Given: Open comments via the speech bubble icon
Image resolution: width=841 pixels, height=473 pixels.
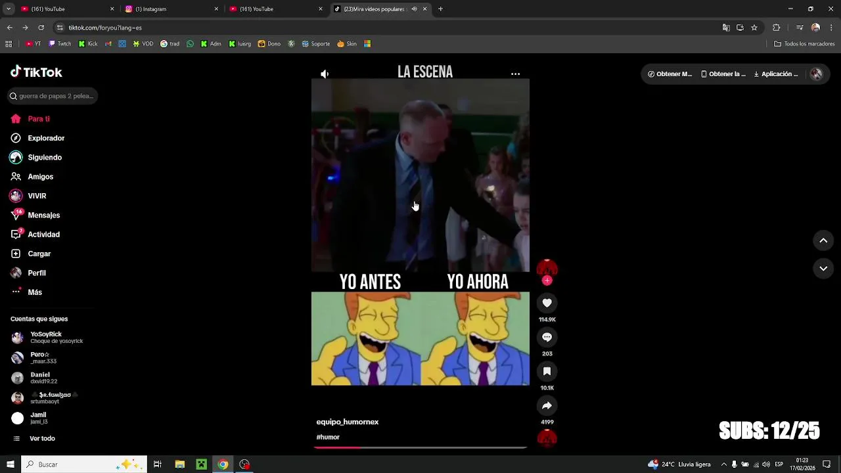Looking at the screenshot, I should coord(547,337).
